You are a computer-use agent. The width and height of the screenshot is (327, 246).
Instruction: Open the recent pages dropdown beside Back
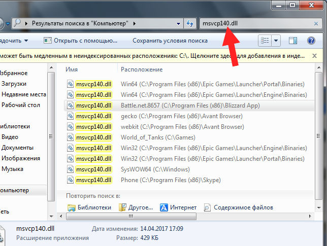(8, 23)
